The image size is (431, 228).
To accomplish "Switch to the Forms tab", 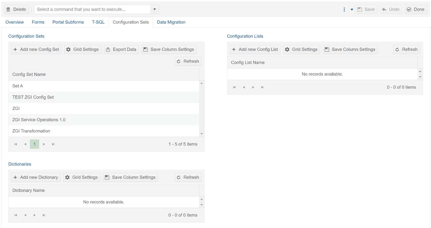I will [38, 22].
